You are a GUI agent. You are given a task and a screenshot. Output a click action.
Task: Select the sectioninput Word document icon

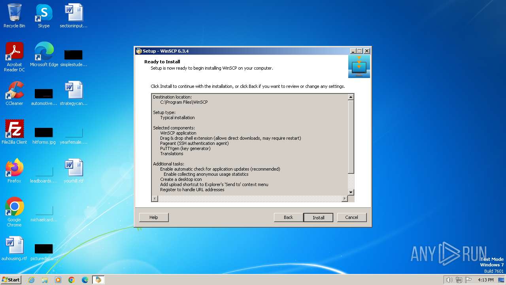(x=74, y=16)
